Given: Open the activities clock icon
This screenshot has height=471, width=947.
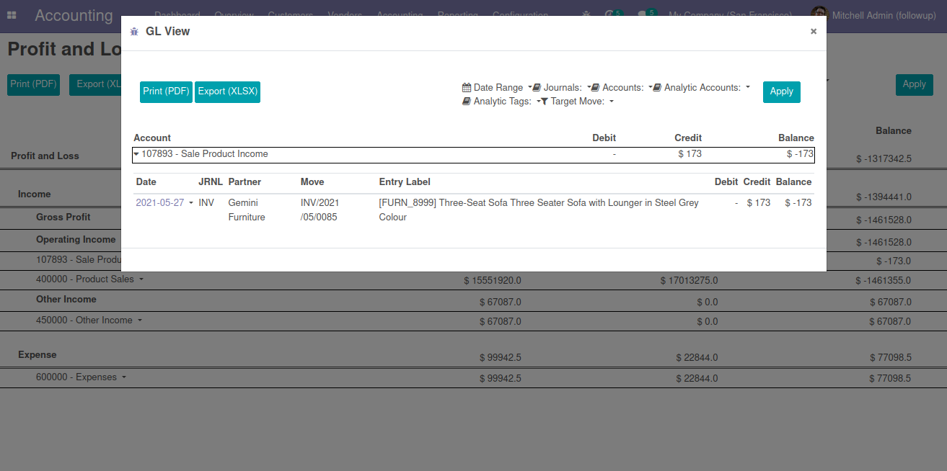Looking at the screenshot, I should (x=611, y=14).
